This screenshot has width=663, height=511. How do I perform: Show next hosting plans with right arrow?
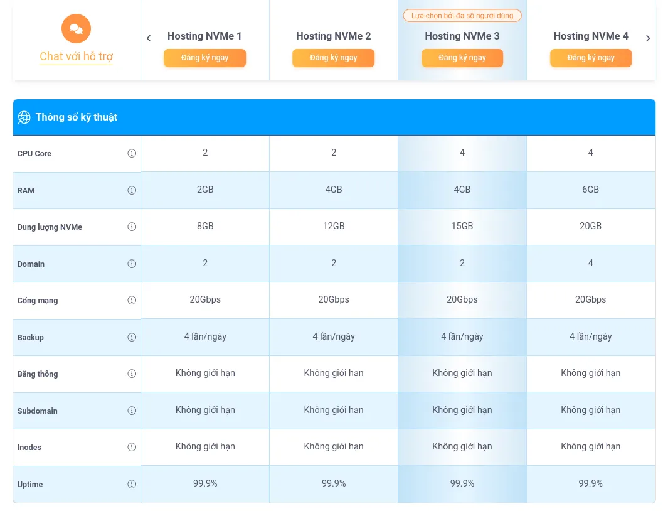click(x=648, y=38)
